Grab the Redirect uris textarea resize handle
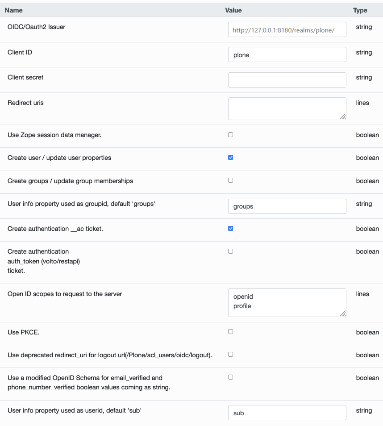This screenshot has height=426, width=383. click(343, 117)
